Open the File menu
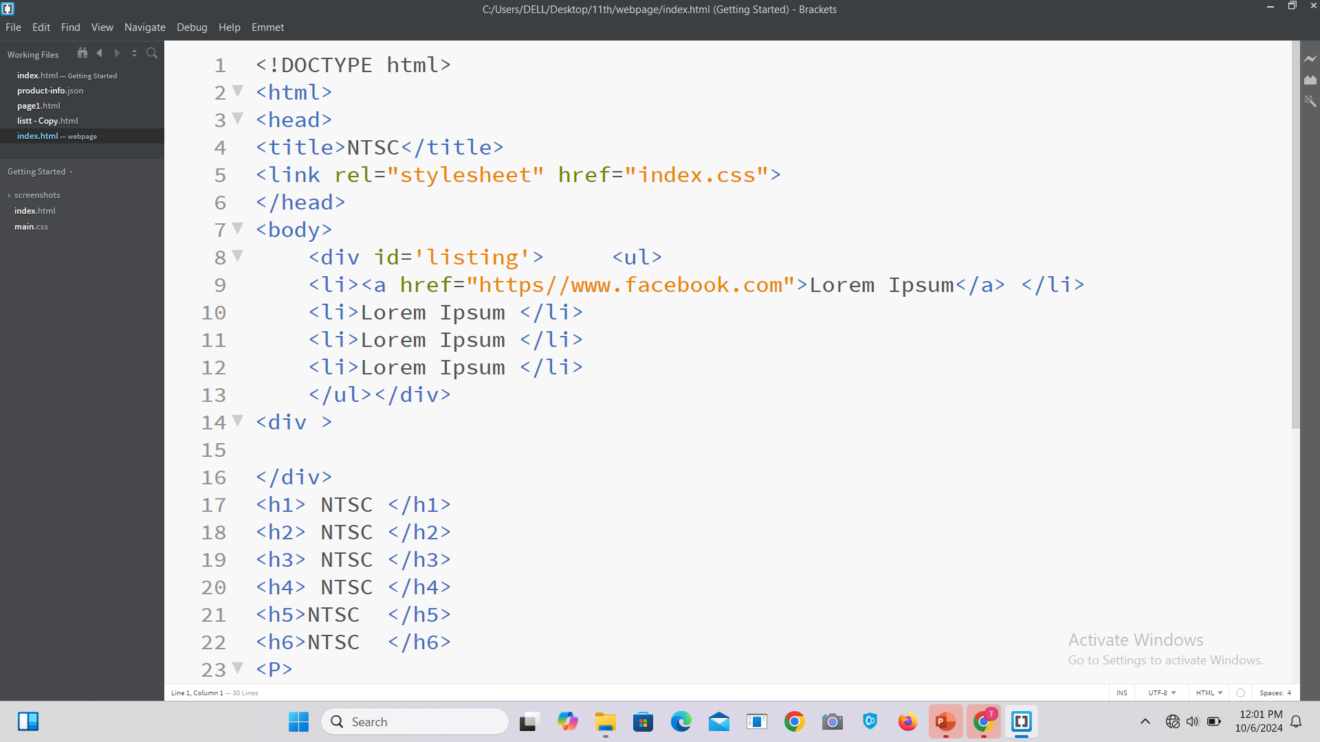Screen dimensions: 1320x742 pos(13,27)
